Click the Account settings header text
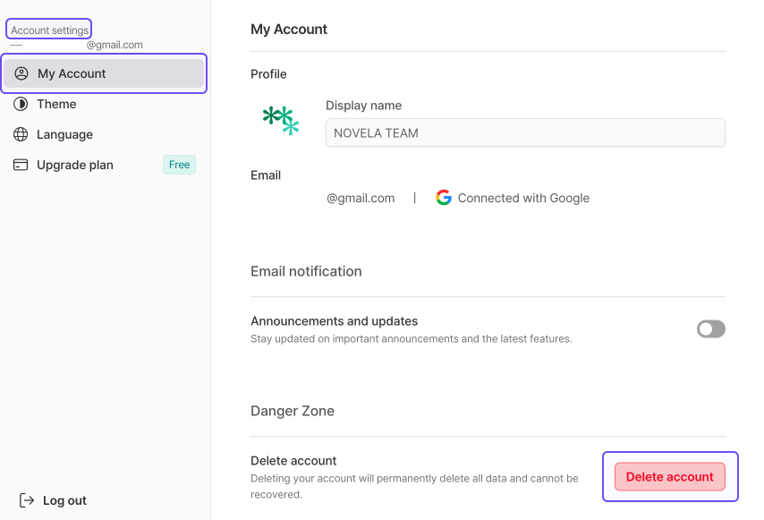Image resolution: width=764 pixels, height=520 pixels. coord(50,30)
